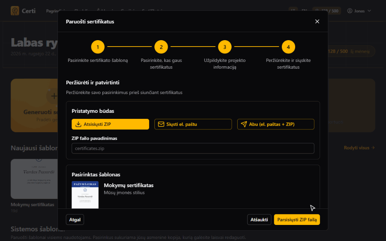Click the Mūsų įmonės stilius subtitle text
Image resolution: width=386 pixels, height=241 pixels.
(124, 192)
